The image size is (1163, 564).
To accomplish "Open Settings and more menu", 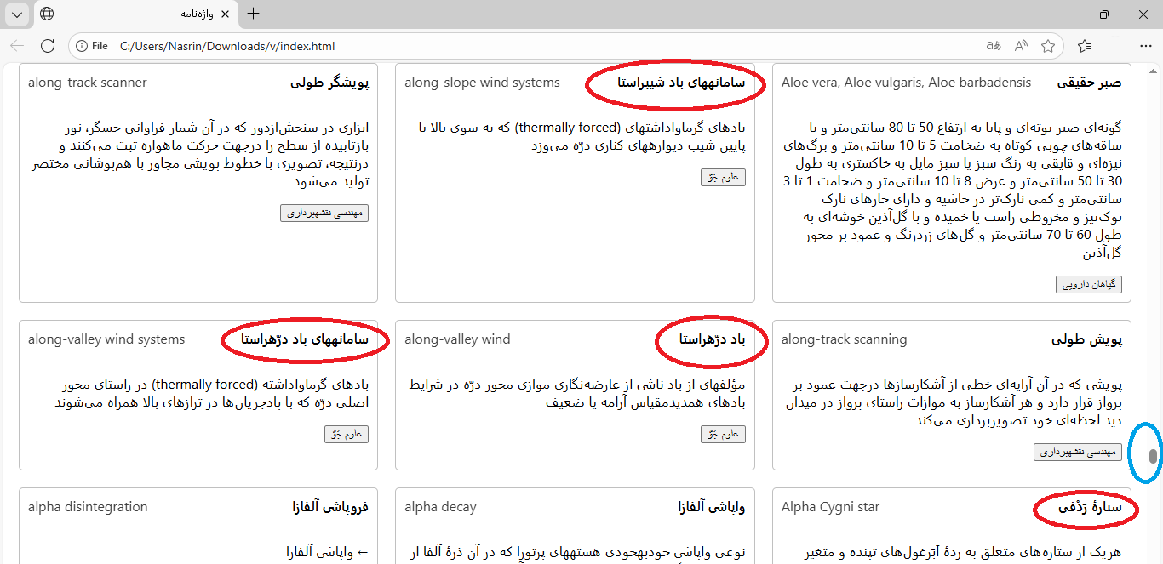I will 1145,46.
